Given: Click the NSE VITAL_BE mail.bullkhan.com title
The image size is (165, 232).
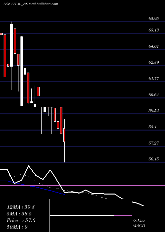Looking at the screenshot, I should point(31,4).
